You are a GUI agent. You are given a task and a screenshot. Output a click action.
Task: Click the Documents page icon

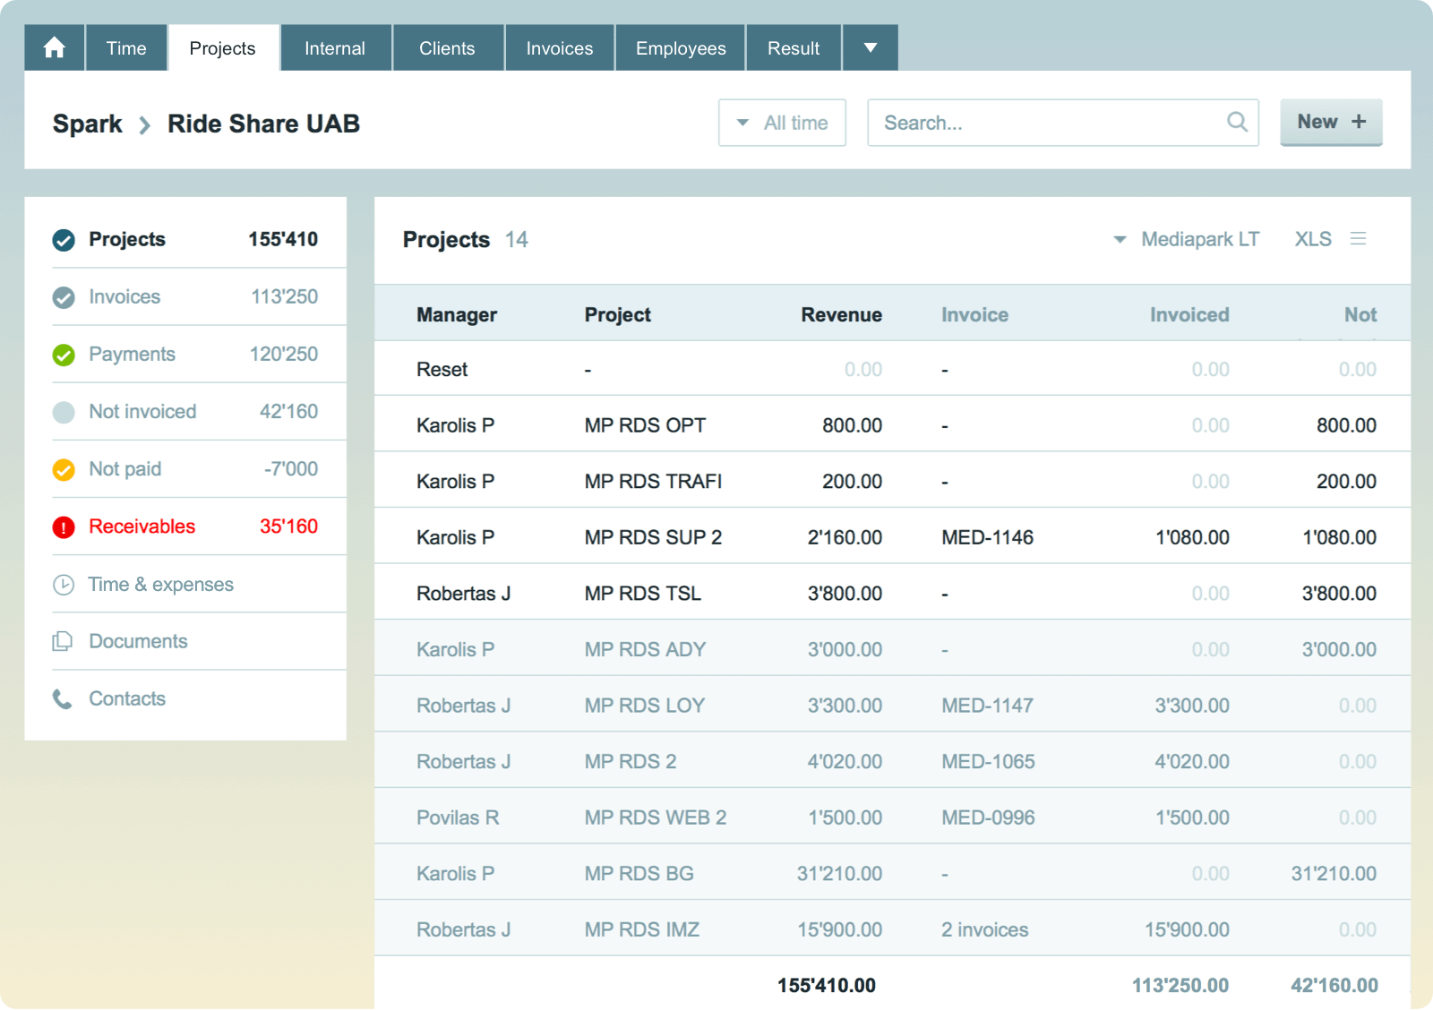pos(63,641)
